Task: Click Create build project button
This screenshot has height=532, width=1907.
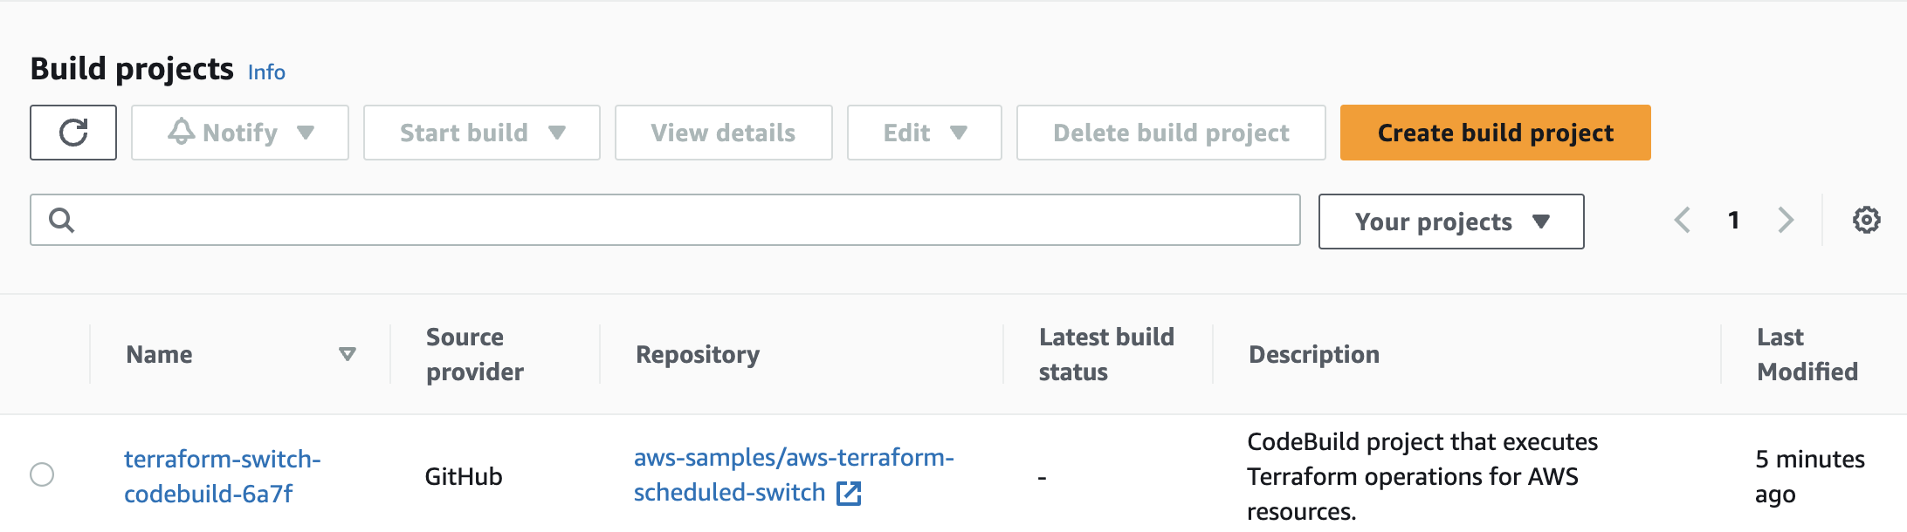Action: click(1496, 133)
